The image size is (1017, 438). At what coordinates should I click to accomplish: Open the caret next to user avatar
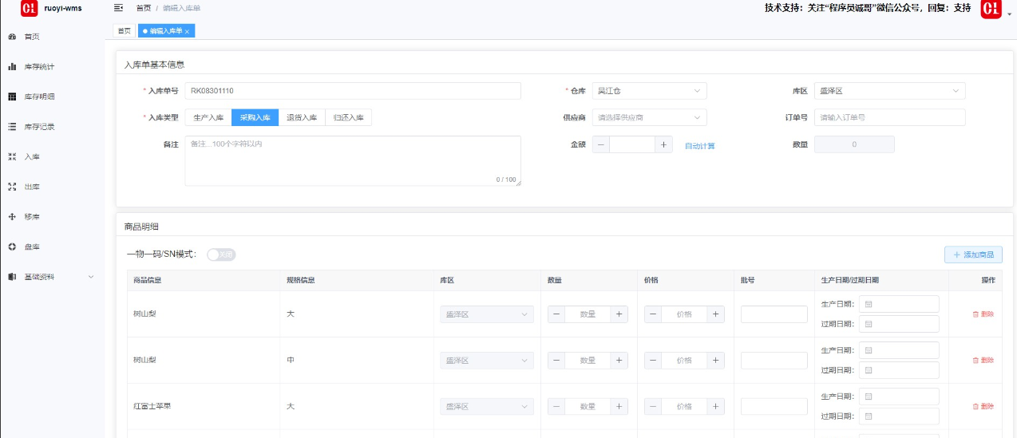[x=1009, y=14]
